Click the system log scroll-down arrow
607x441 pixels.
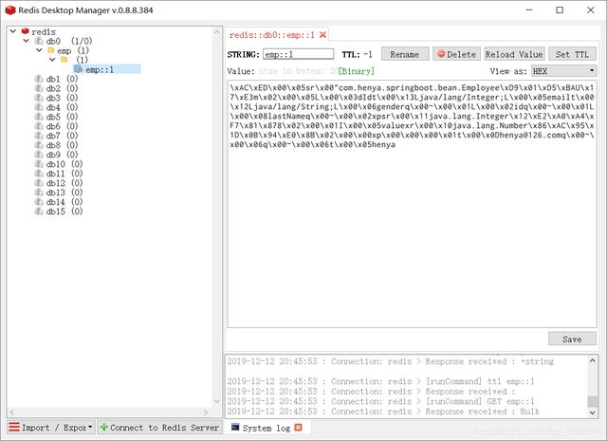pos(592,413)
